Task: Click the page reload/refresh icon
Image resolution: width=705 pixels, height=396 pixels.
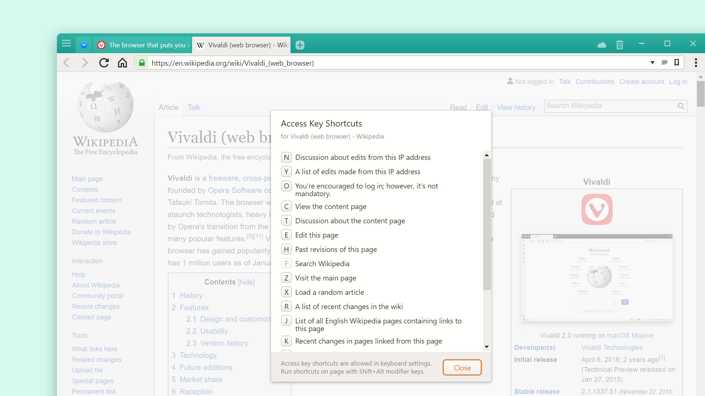Action: (x=103, y=63)
